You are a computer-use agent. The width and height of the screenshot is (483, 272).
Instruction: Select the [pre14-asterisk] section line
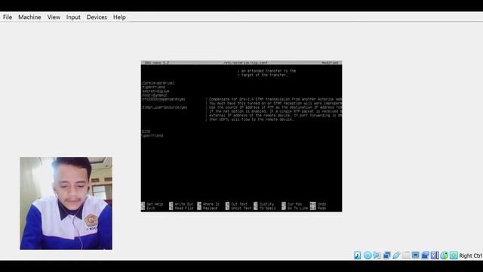[x=158, y=83]
